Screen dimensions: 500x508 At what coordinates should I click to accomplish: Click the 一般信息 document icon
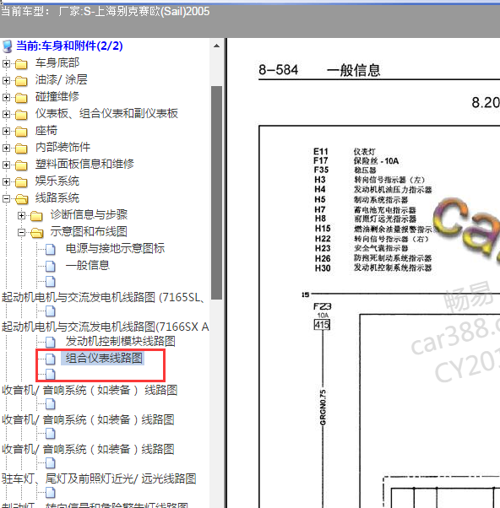[x=51, y=267]
